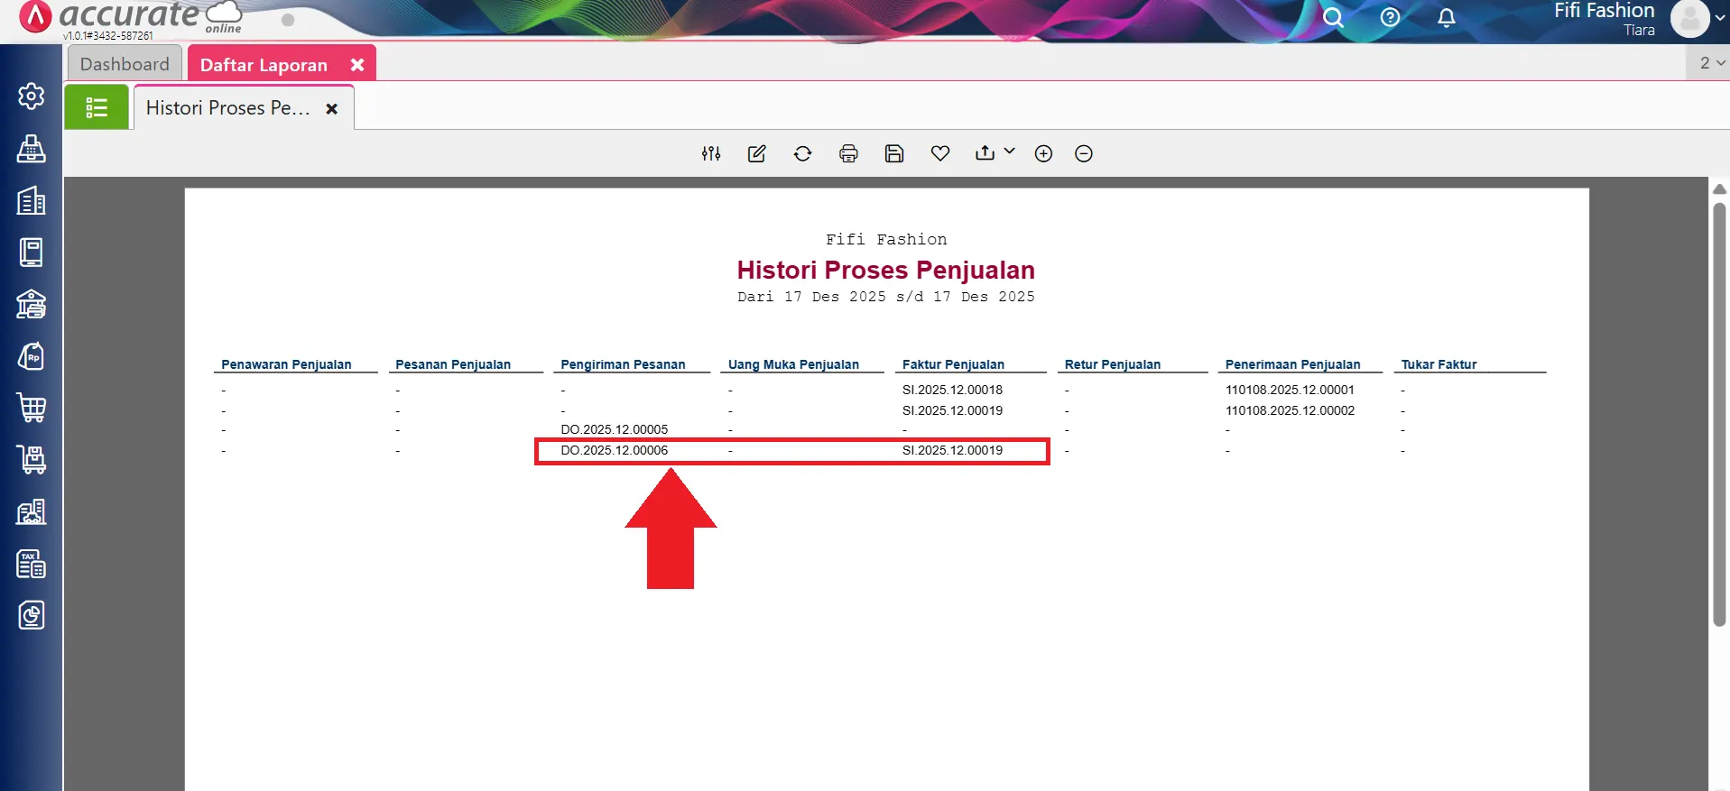
Task: Mark report as favorite with heart icon
Action: 939,153
